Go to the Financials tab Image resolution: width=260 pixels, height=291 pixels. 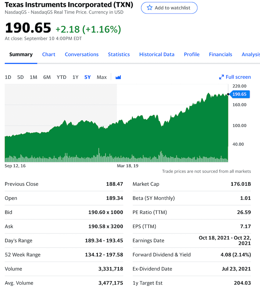pyautogui.click(x=220, y=54)
